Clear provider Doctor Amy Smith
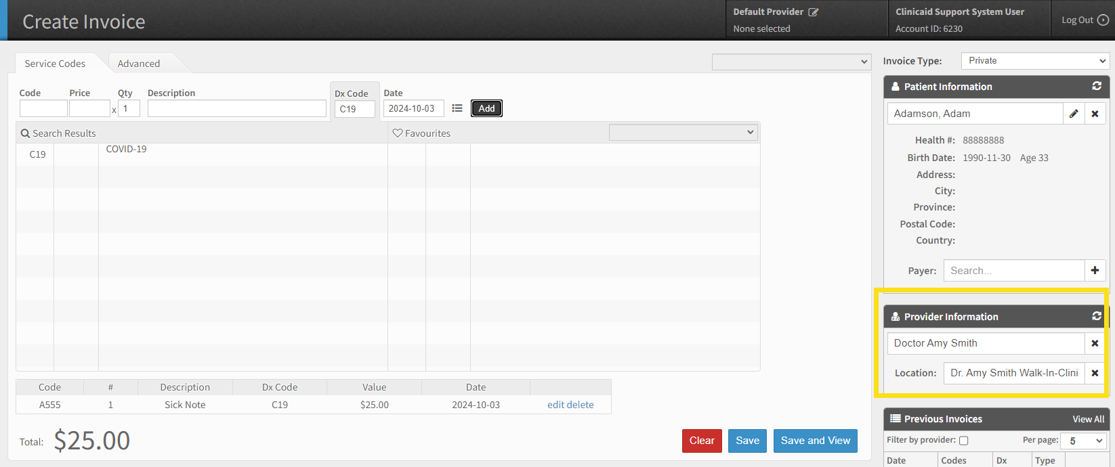The height and width of the screenshot is (467, 1115). click(x=1095, y=343)
